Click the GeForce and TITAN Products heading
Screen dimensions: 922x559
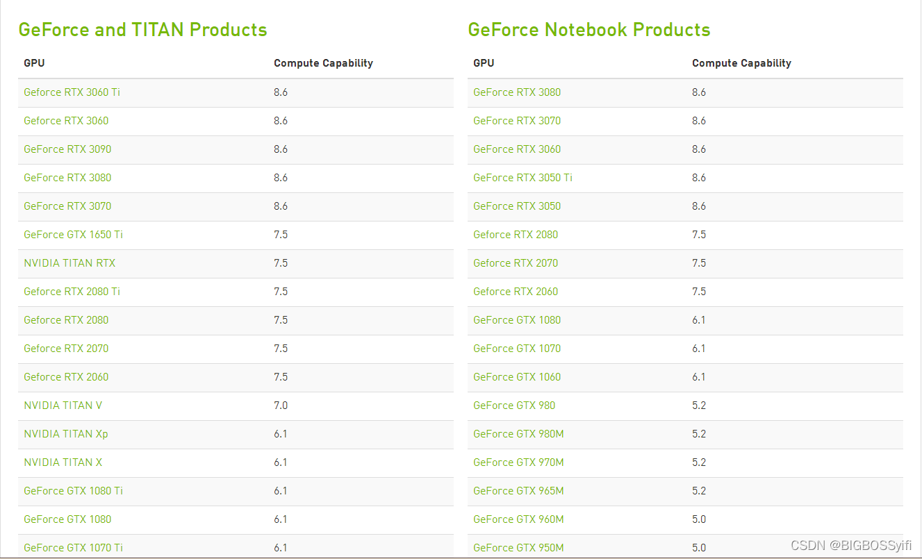coord(142,30)
